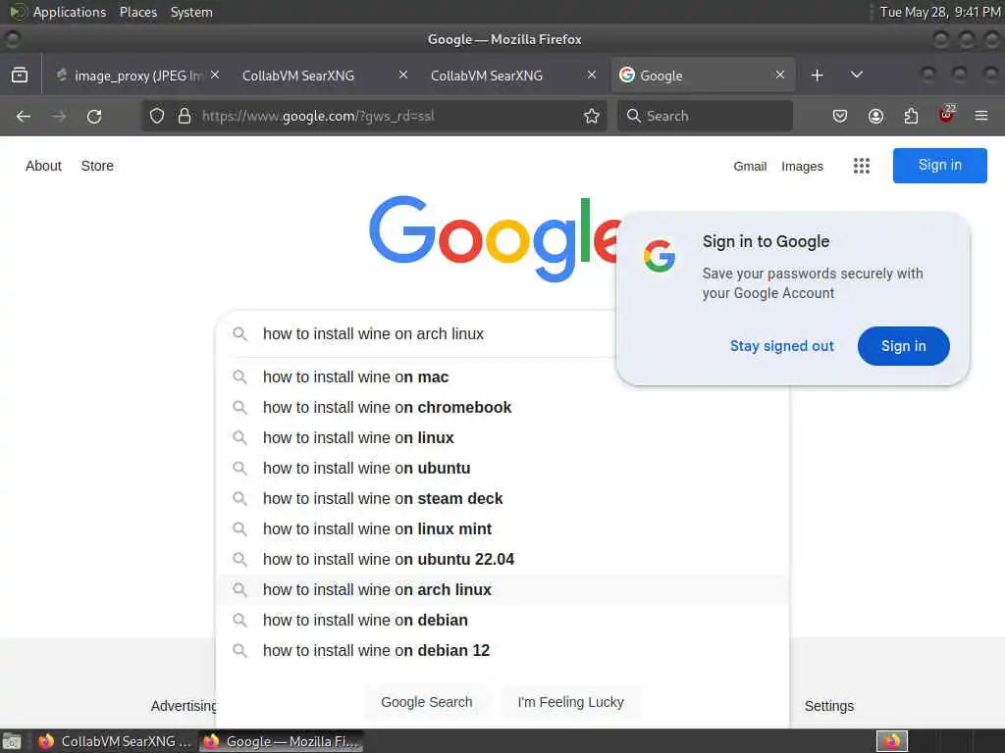The width and height of the screenshot is (1005, 753).
Task: Click magnifier icon in Google search box
Action: pyautogui.click(x=239, y=333)
